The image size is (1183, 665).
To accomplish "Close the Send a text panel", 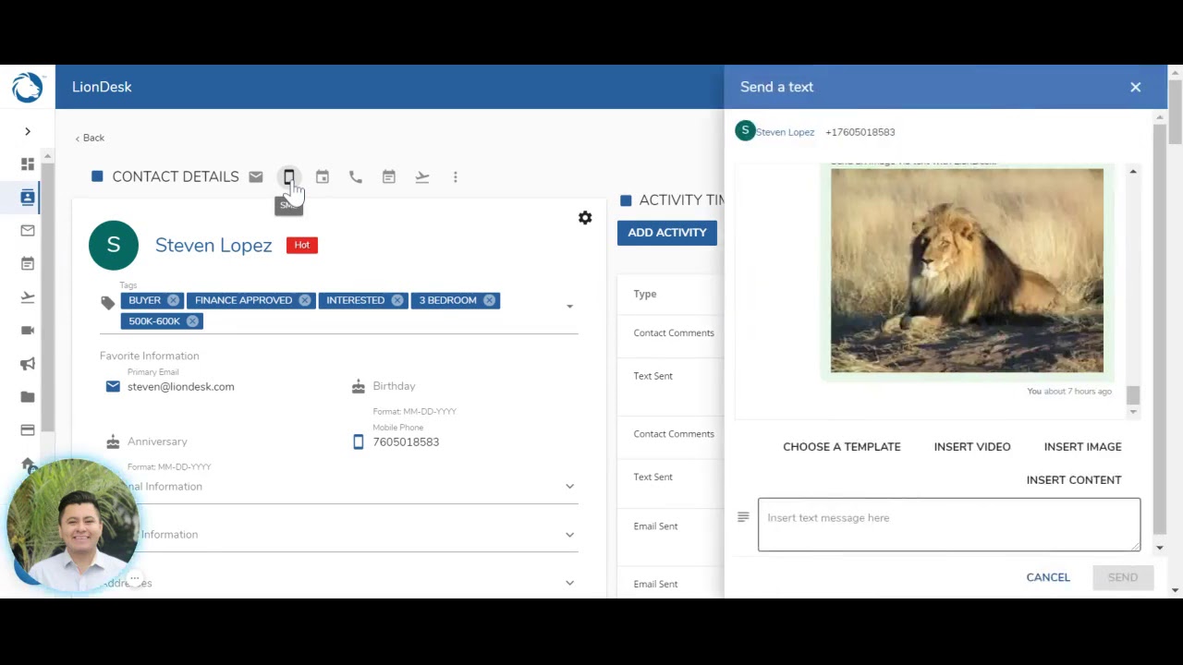I will pos(1136,87).
